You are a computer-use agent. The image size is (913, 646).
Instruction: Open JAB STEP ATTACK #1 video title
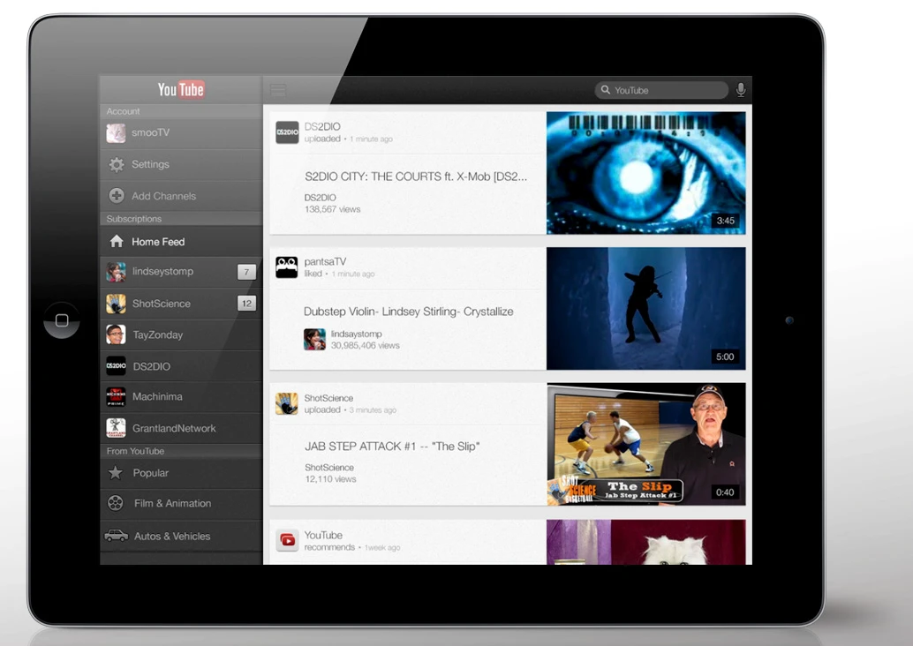pos(392,447)
